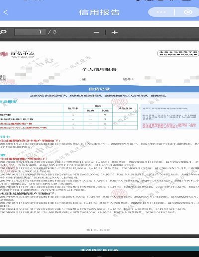The image size is (199, 257).
Task: Click the search magnifier in the PDF toolbar
Action: 3,32
